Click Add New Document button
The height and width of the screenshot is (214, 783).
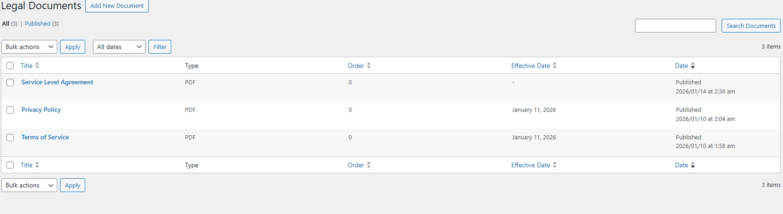[117, 6]
